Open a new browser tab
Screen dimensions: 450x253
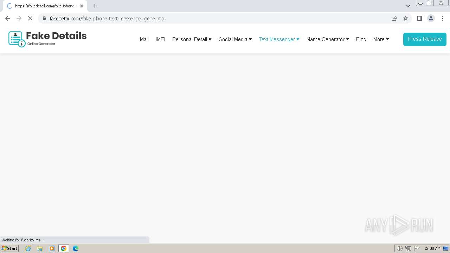click(x=95, y=6)
